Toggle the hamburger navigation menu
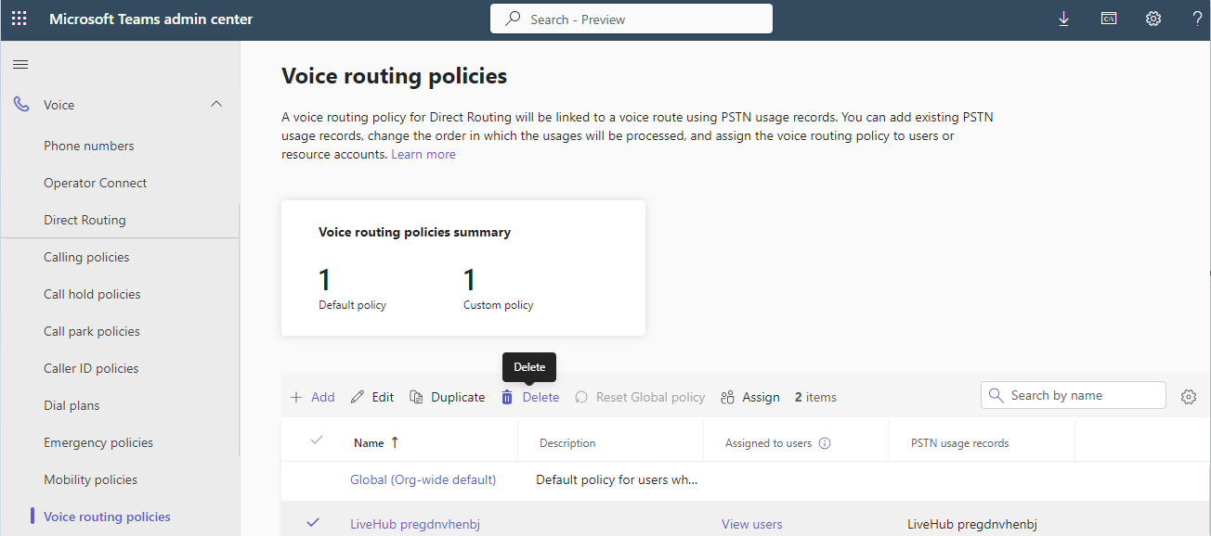 [x=20, y=64]
